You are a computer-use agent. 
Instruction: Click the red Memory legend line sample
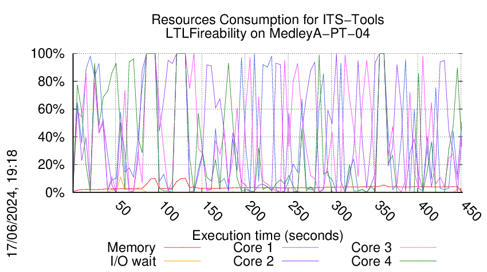(x=182, y=247)
